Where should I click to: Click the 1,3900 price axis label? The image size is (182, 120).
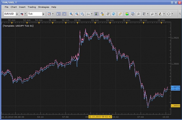point(175,64)
